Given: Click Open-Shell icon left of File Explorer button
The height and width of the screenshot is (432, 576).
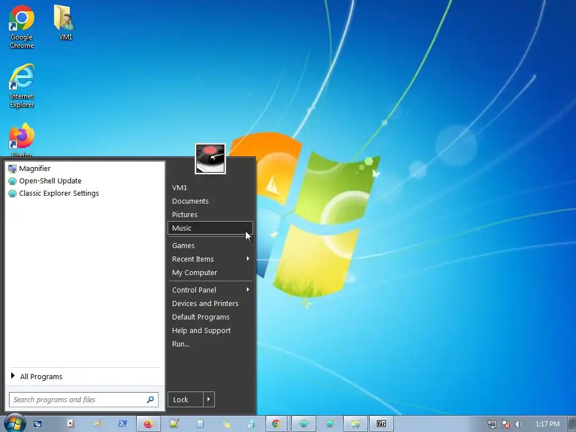Looking at the screenshot, I should click(330, 424).
